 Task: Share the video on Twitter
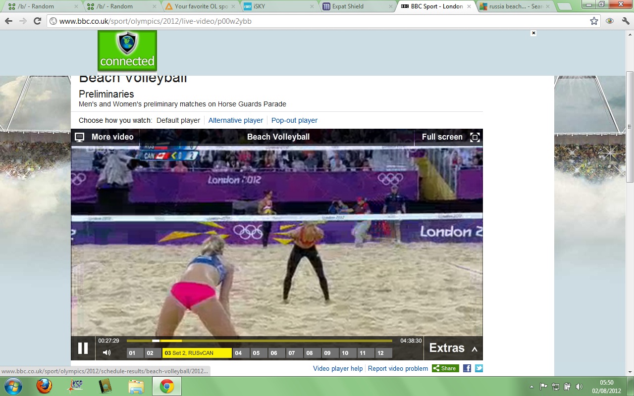point(479,368)
